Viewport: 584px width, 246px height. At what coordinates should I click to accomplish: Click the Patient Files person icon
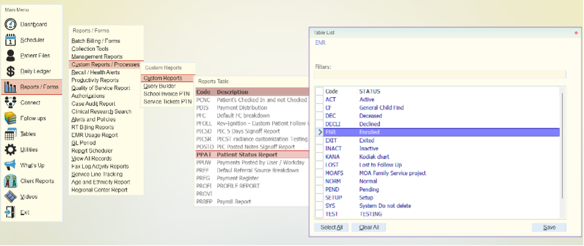click(x=10, y=55)
